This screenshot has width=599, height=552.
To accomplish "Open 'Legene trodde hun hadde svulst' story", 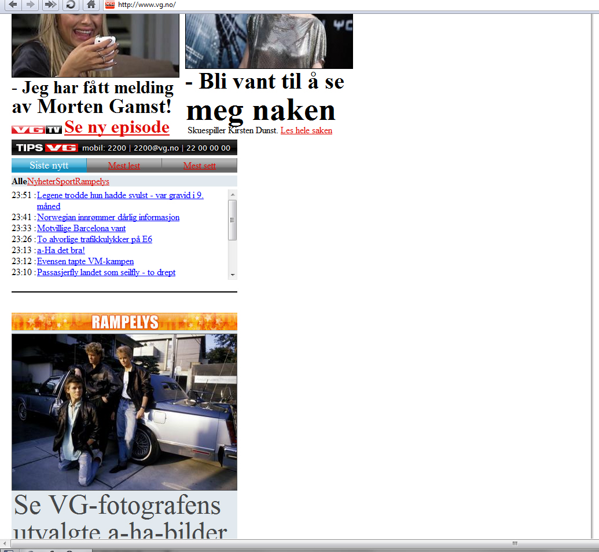I will point(120,200).
